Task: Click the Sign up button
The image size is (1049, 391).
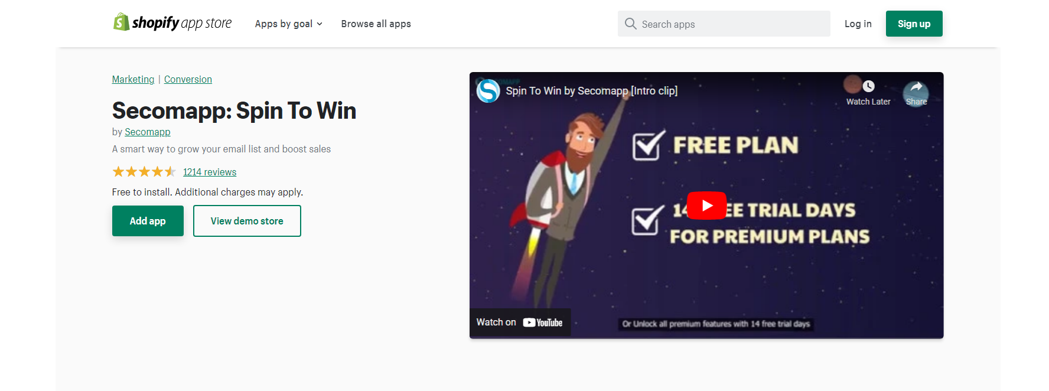Action: (x=914, y=24)
